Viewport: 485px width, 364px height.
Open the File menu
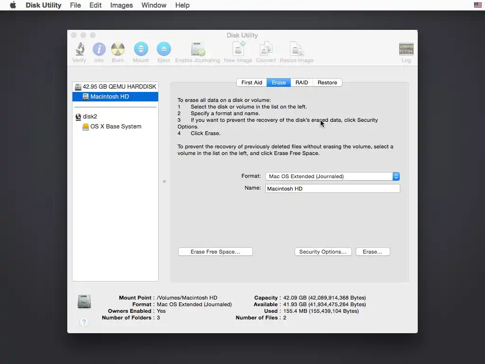click(75, 5)
